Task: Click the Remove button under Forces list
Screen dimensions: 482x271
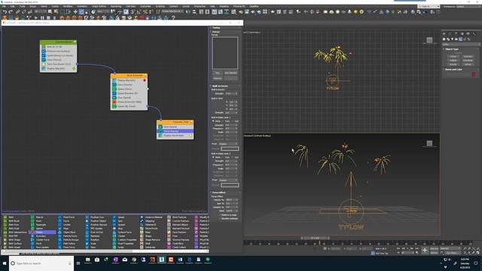Action: click(218, 78)
